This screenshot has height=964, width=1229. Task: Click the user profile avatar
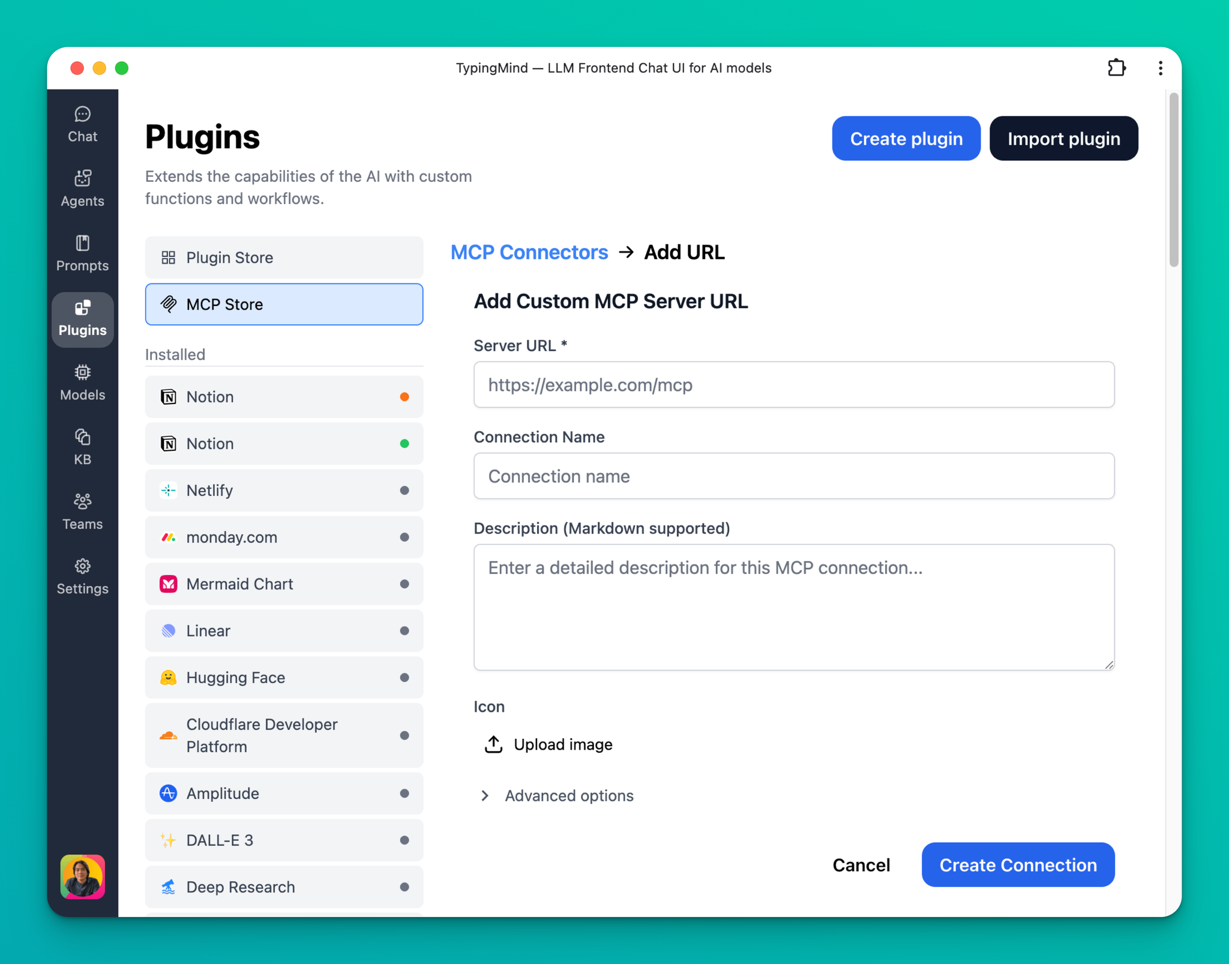coord(82,876)
